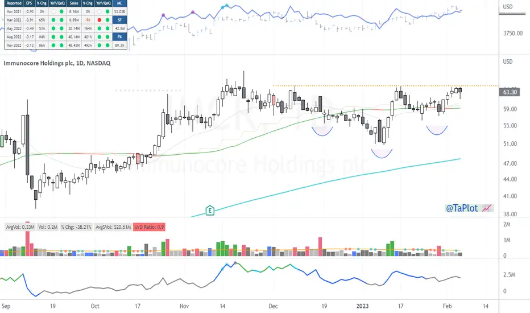Screen dimensions: 530x313
Task: Click the 44.00 price axis label
Action: pyautogui.click(x=510, y=179)
